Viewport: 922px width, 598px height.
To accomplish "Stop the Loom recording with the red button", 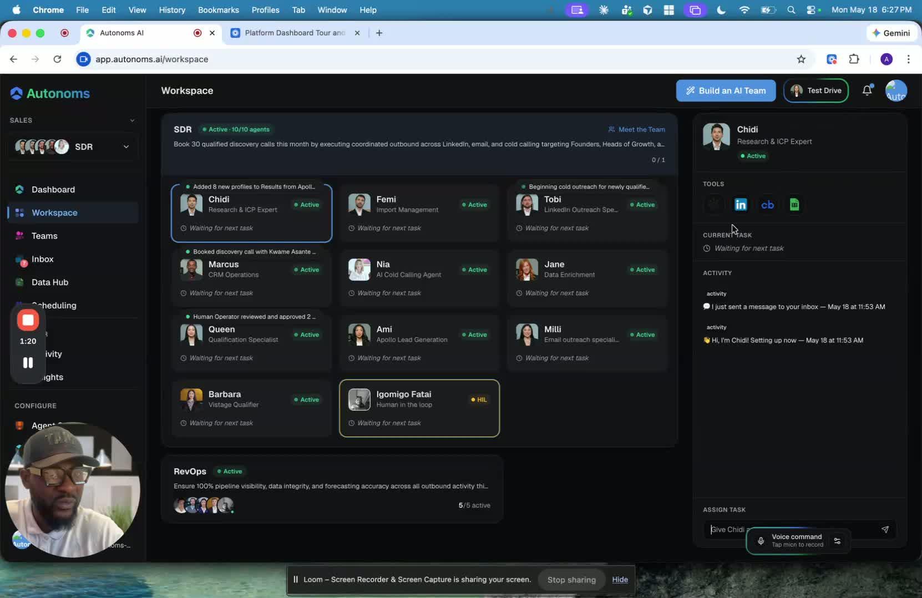I will [x=28, y=320].
